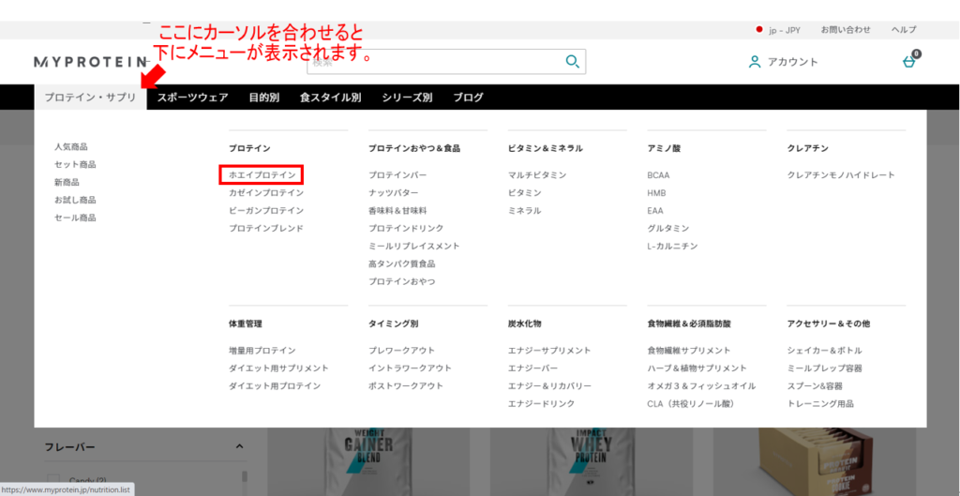Open the お問い合わせ link

tap(846, 29)
